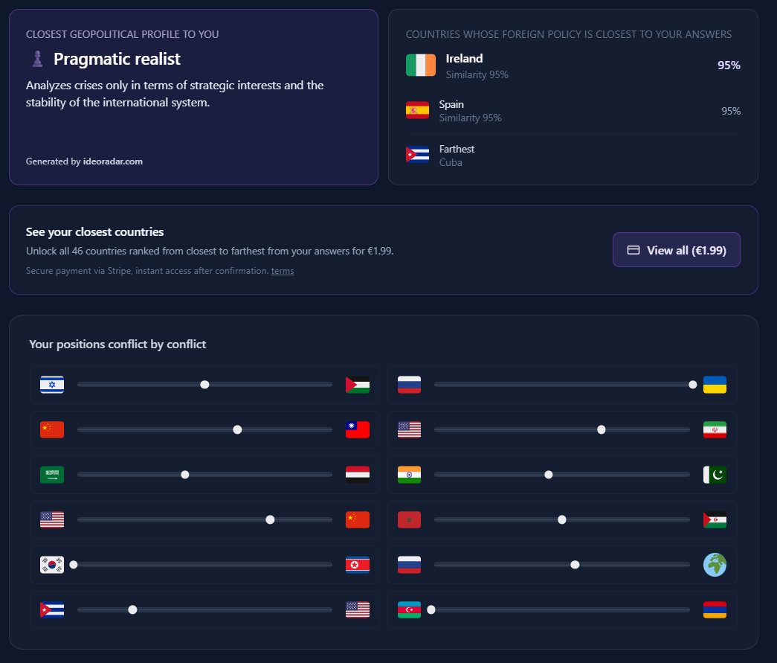Click the Similarity 95% text under Ireland
Image resolution: width=777 pixels, height=663 pixels.
click(477, 74)
